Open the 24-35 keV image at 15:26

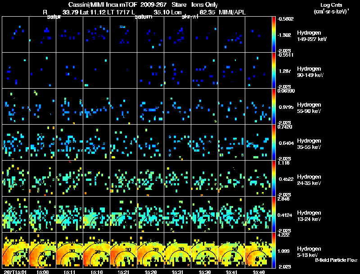click(x=151, y=178)
